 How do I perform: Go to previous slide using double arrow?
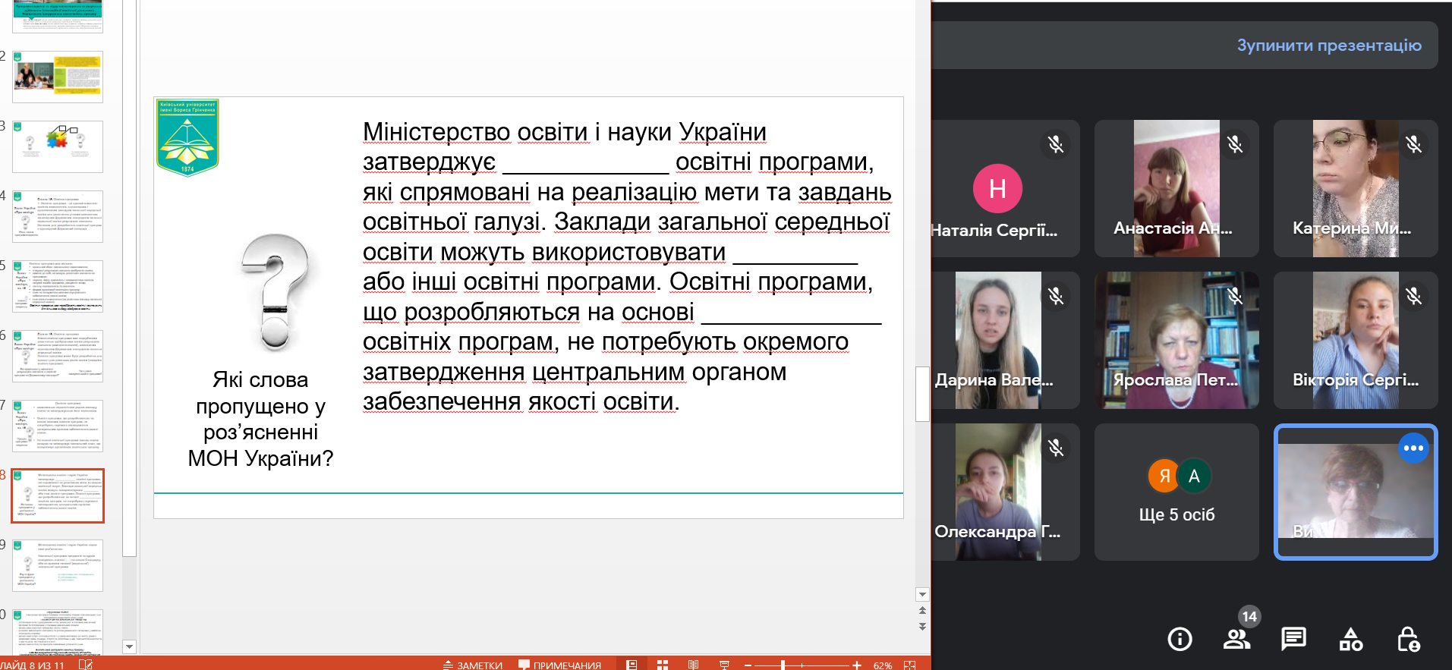(x=922, y=610)
